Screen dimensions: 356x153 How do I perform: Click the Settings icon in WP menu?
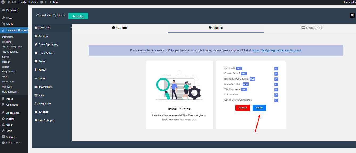click(3, 137)
